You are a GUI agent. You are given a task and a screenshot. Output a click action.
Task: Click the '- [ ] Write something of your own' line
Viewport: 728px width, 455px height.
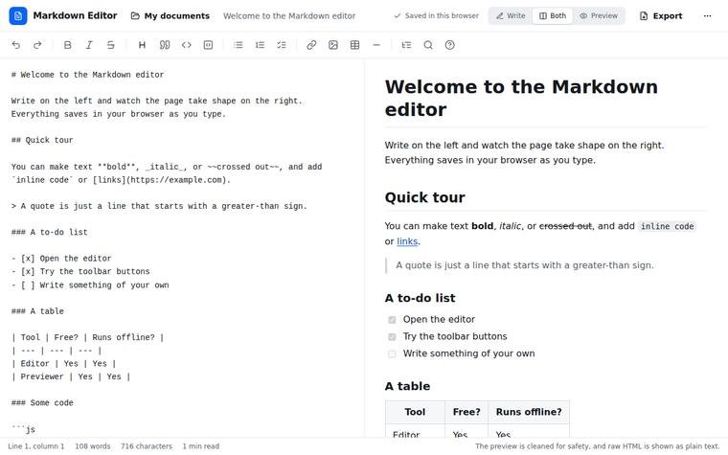tap(90, 284)
